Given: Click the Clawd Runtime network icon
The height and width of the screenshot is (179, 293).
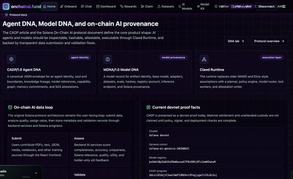Looking at the screenshot, I should [x=204, y=60].
